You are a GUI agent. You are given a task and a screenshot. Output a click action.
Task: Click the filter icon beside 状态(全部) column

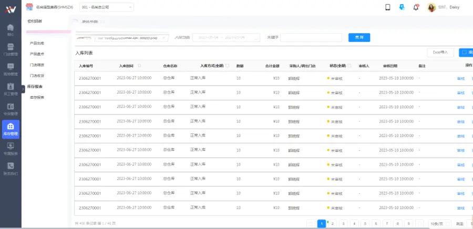[x=349, y=66]
